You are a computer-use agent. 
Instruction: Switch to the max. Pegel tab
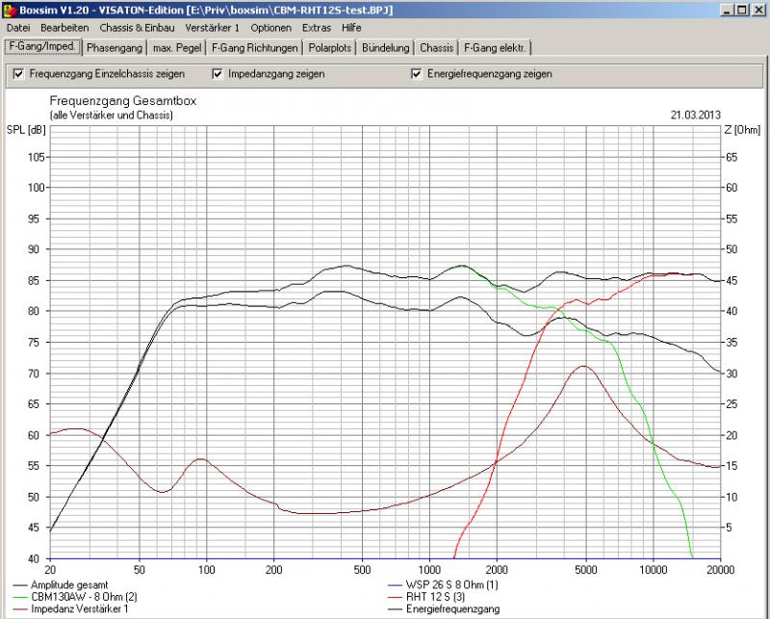pyautogui.click(x=176, y=47)
